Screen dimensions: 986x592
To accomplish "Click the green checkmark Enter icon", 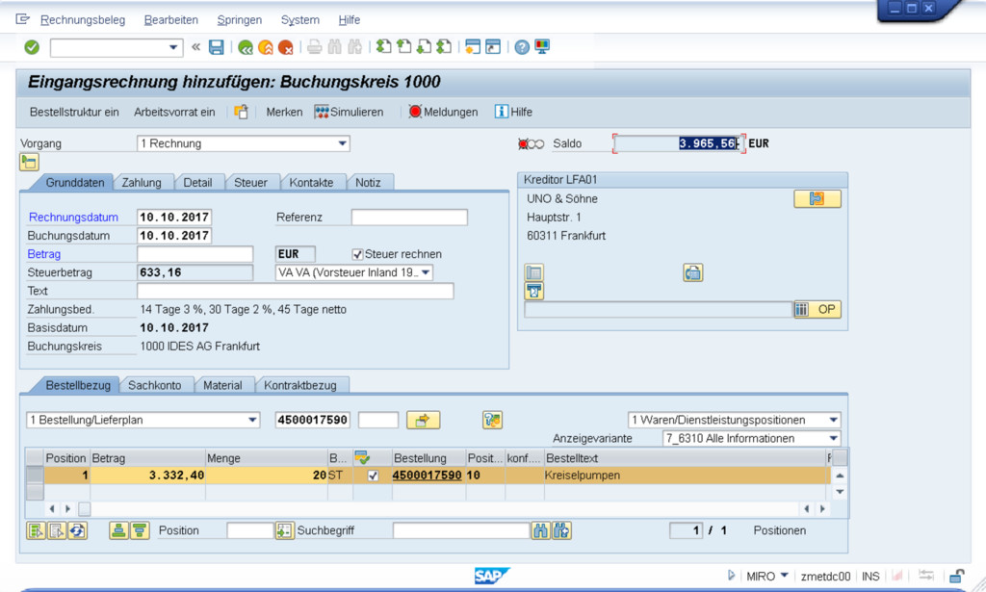I will coord(32,47).
